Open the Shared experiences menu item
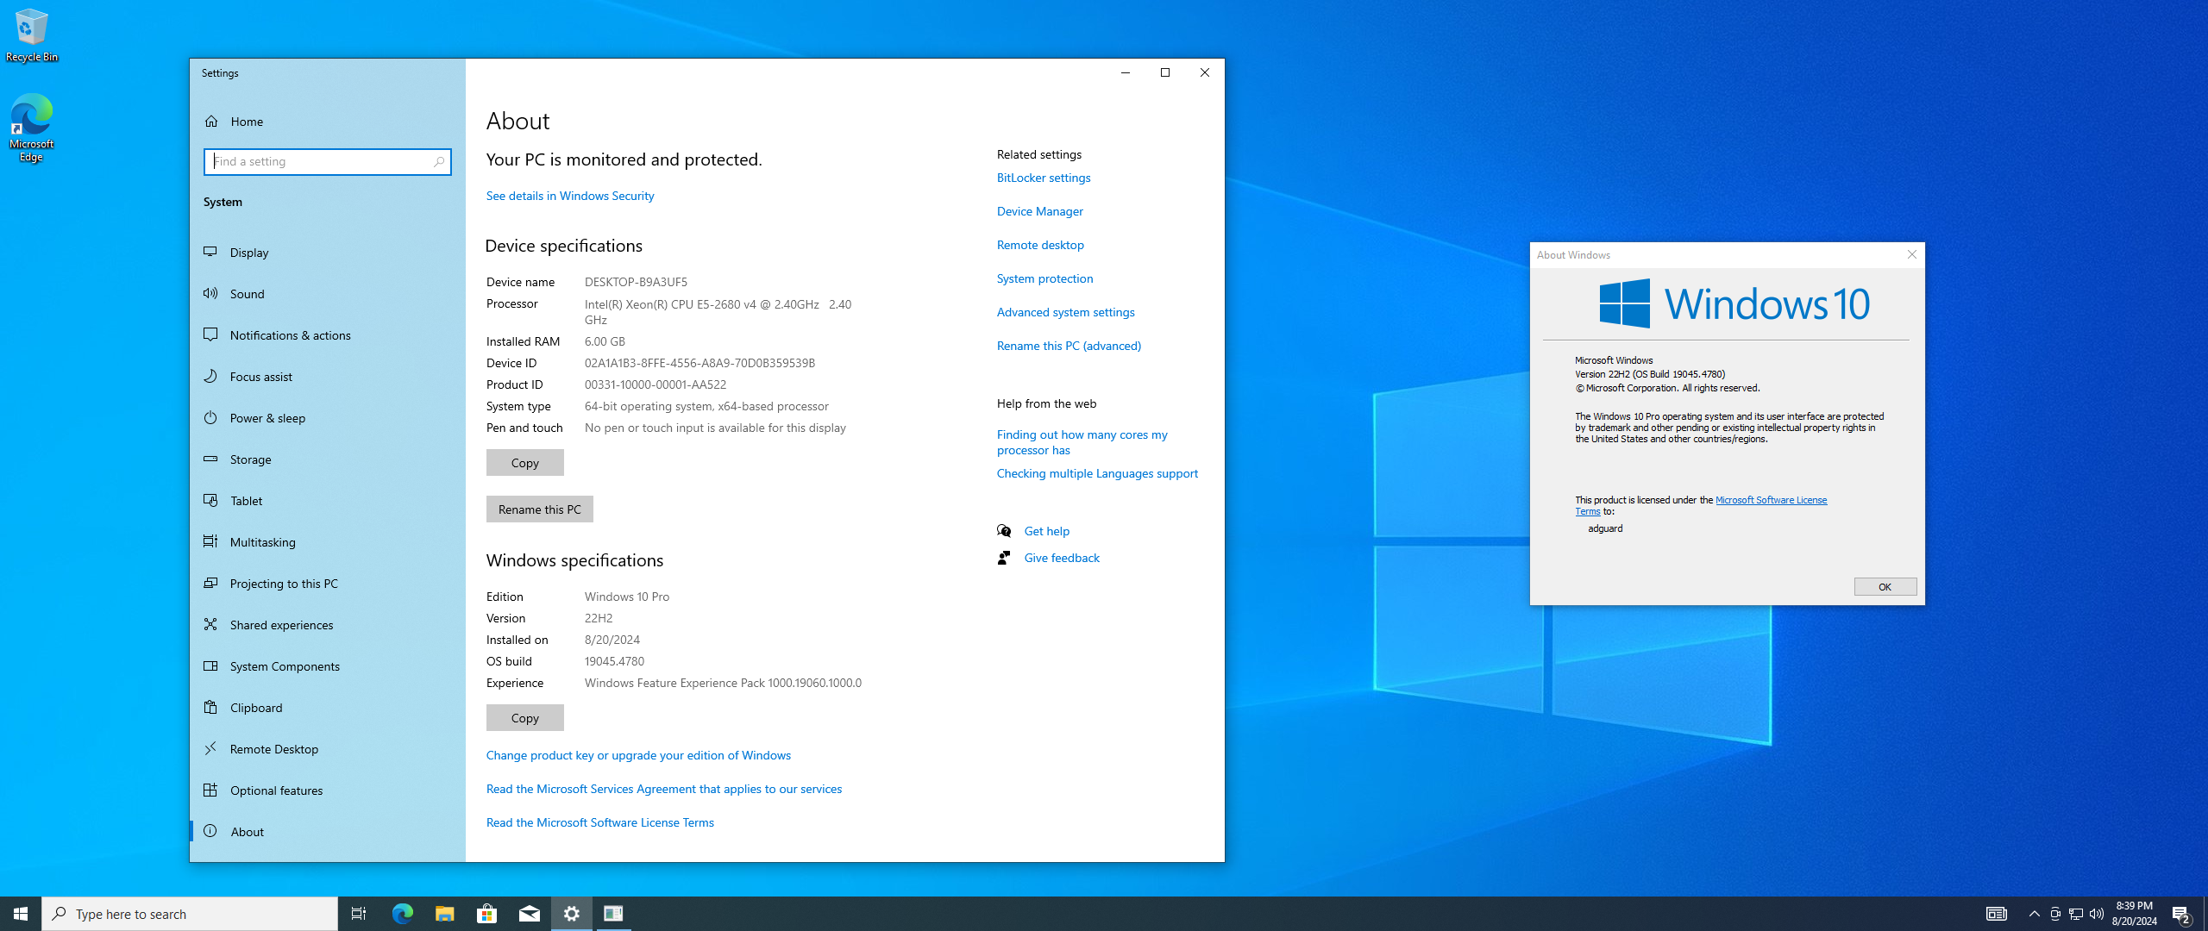This screenshot has height=931, width=2208. click(x=281, y=625)
